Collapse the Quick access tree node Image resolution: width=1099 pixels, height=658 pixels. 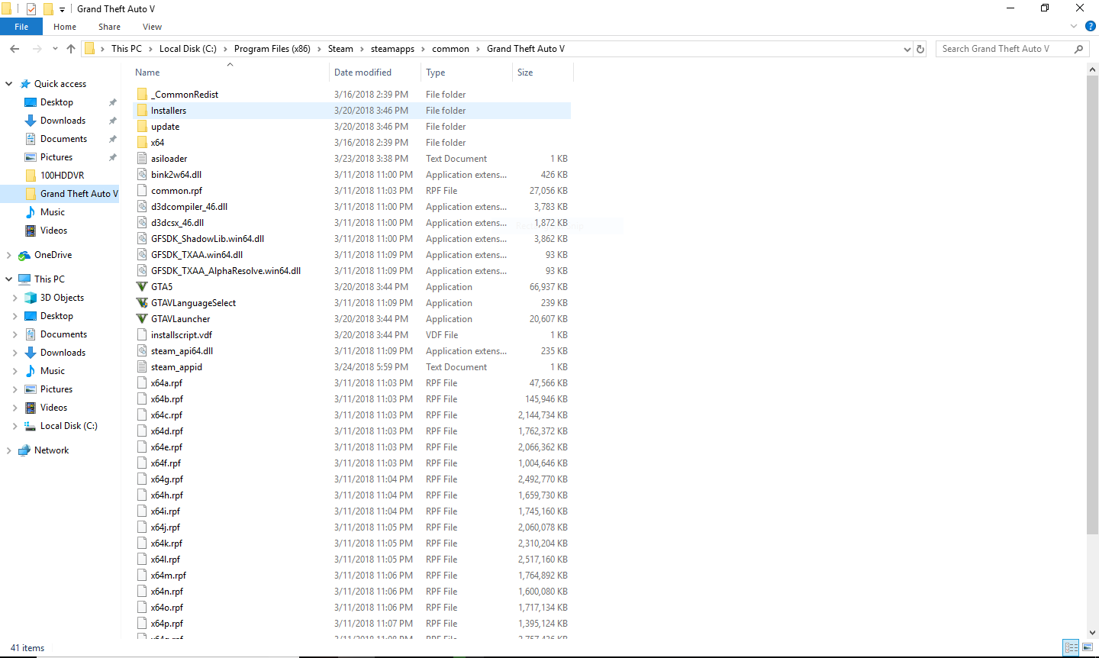[9, 84]
